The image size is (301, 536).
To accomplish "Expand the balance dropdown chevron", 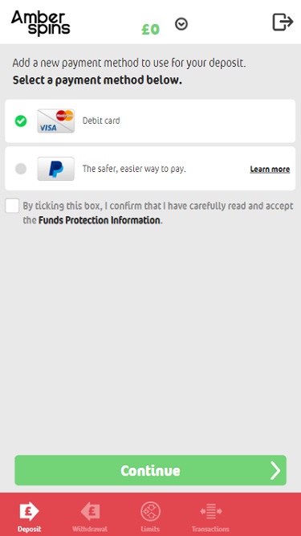I will (x=181, y=24).
